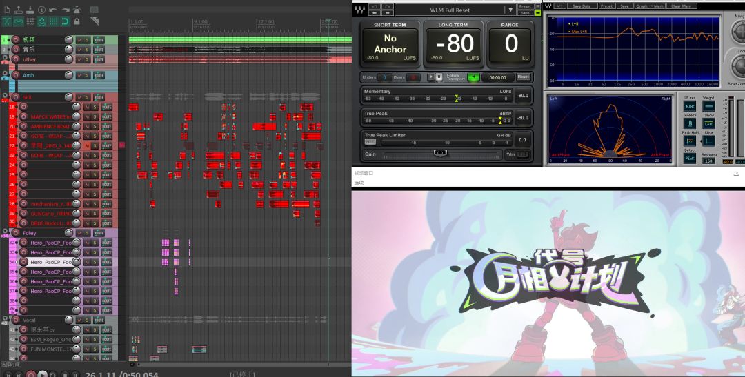745x377 pixels.
Task: Click the Clear Mem button
Action: [x=682, y=6]
